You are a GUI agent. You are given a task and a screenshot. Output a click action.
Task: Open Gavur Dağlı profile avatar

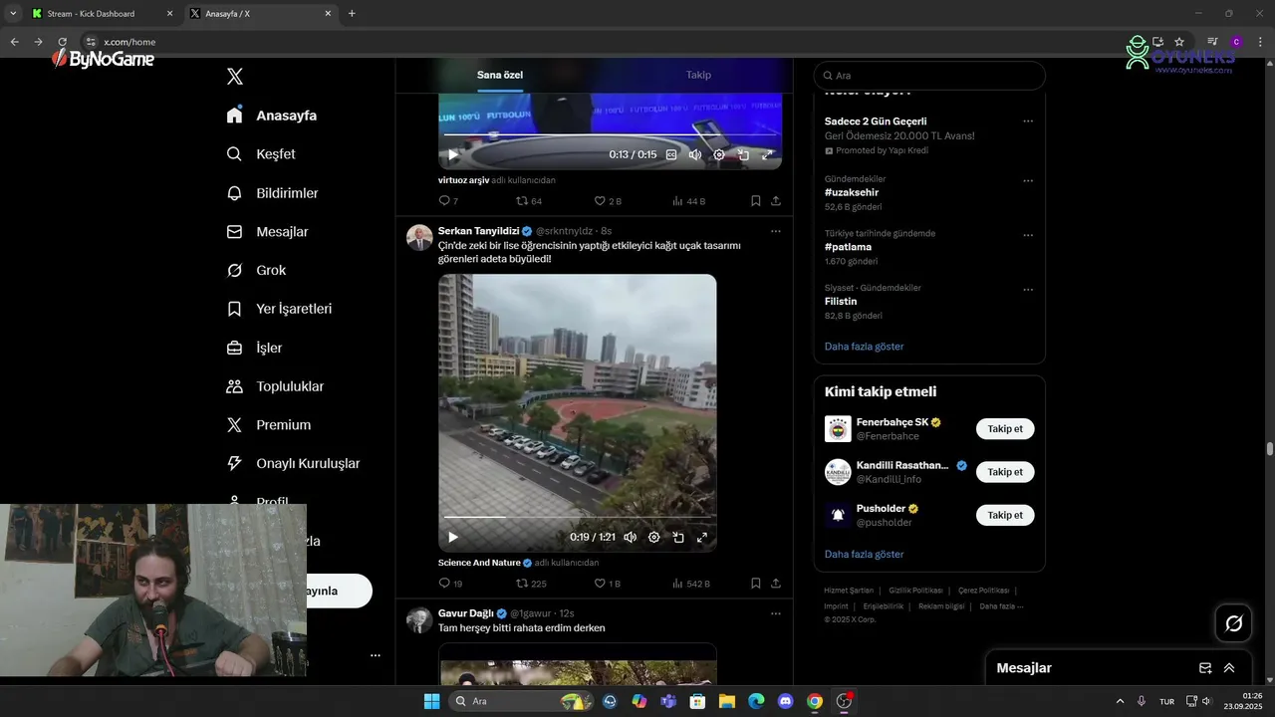(x=419, y=620)
